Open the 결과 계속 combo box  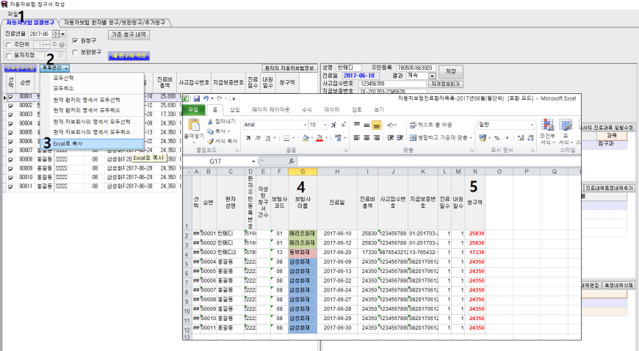coord(432,76)
